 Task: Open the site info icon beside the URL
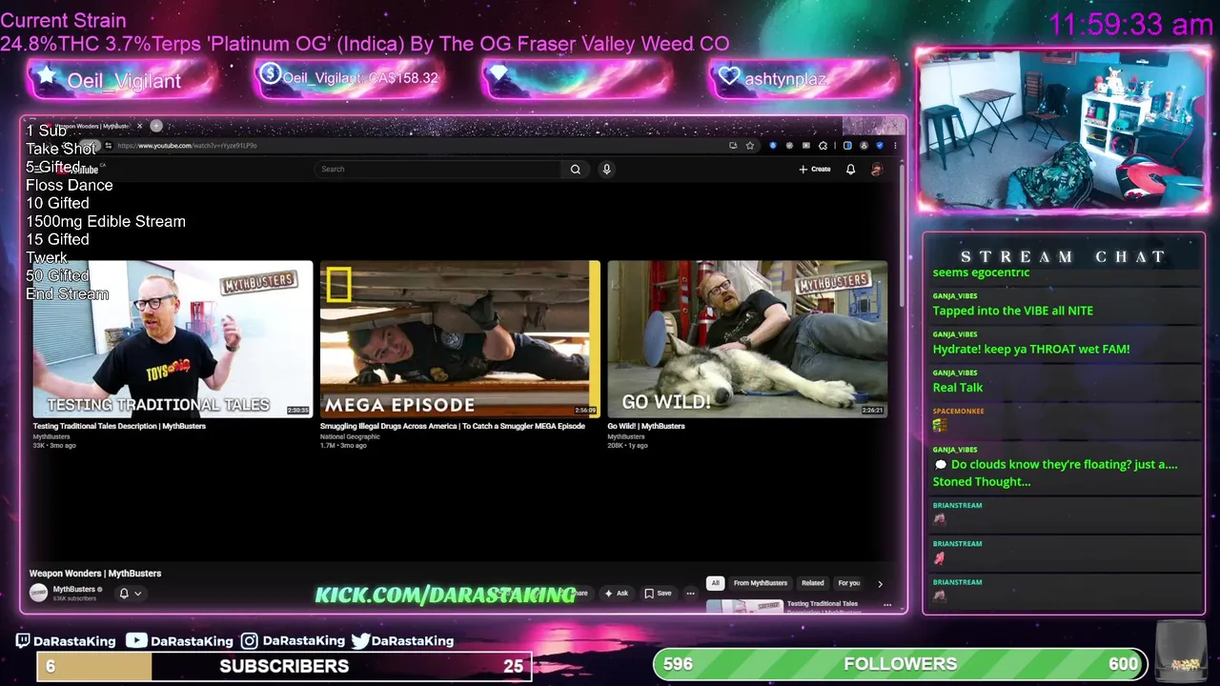click(x=109, y=146)
